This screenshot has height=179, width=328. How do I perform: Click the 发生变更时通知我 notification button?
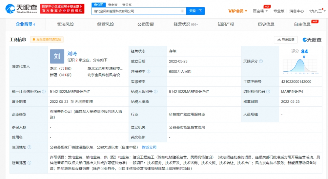coord(47,39)
